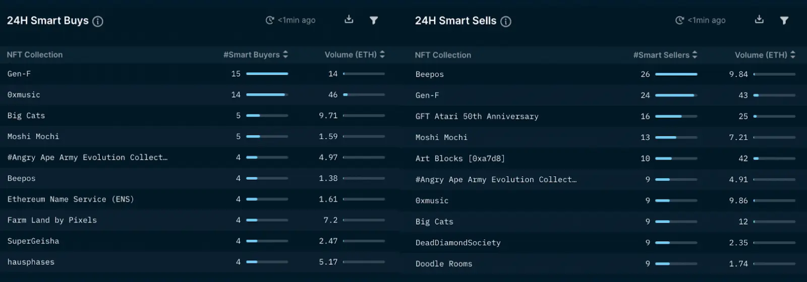The width and height of the screenshot is (807, 282).
Task: Open filter for Smart Sells panel
Action: coord(784,20)
